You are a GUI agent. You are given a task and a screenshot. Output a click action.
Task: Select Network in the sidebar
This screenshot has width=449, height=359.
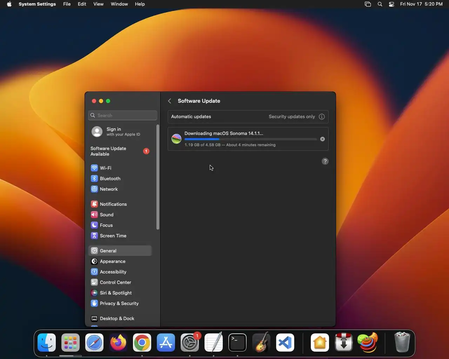pos(120,189)
